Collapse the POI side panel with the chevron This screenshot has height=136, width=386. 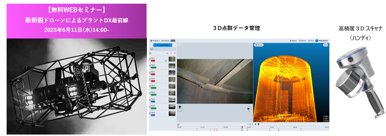point(179,45)
